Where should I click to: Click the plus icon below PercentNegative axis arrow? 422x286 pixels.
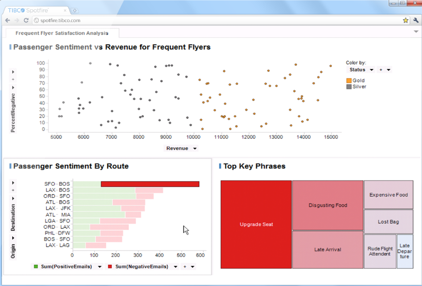tap(12, 78)
